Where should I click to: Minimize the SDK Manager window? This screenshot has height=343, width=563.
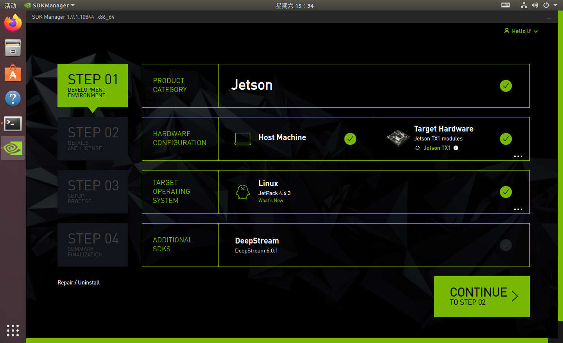[x=549, y=18]
